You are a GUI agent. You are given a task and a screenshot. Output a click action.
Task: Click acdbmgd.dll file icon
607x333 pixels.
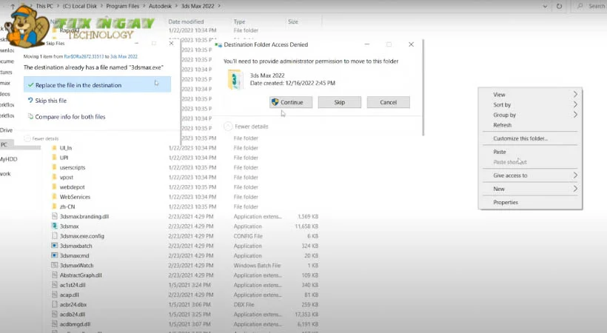(54, 324)
